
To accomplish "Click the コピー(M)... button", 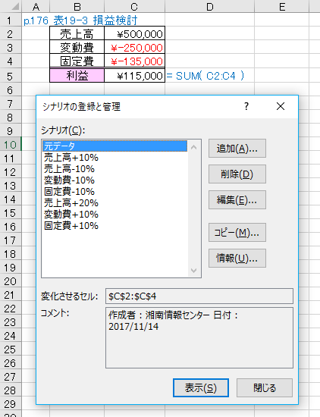I will tap(237, 233).
